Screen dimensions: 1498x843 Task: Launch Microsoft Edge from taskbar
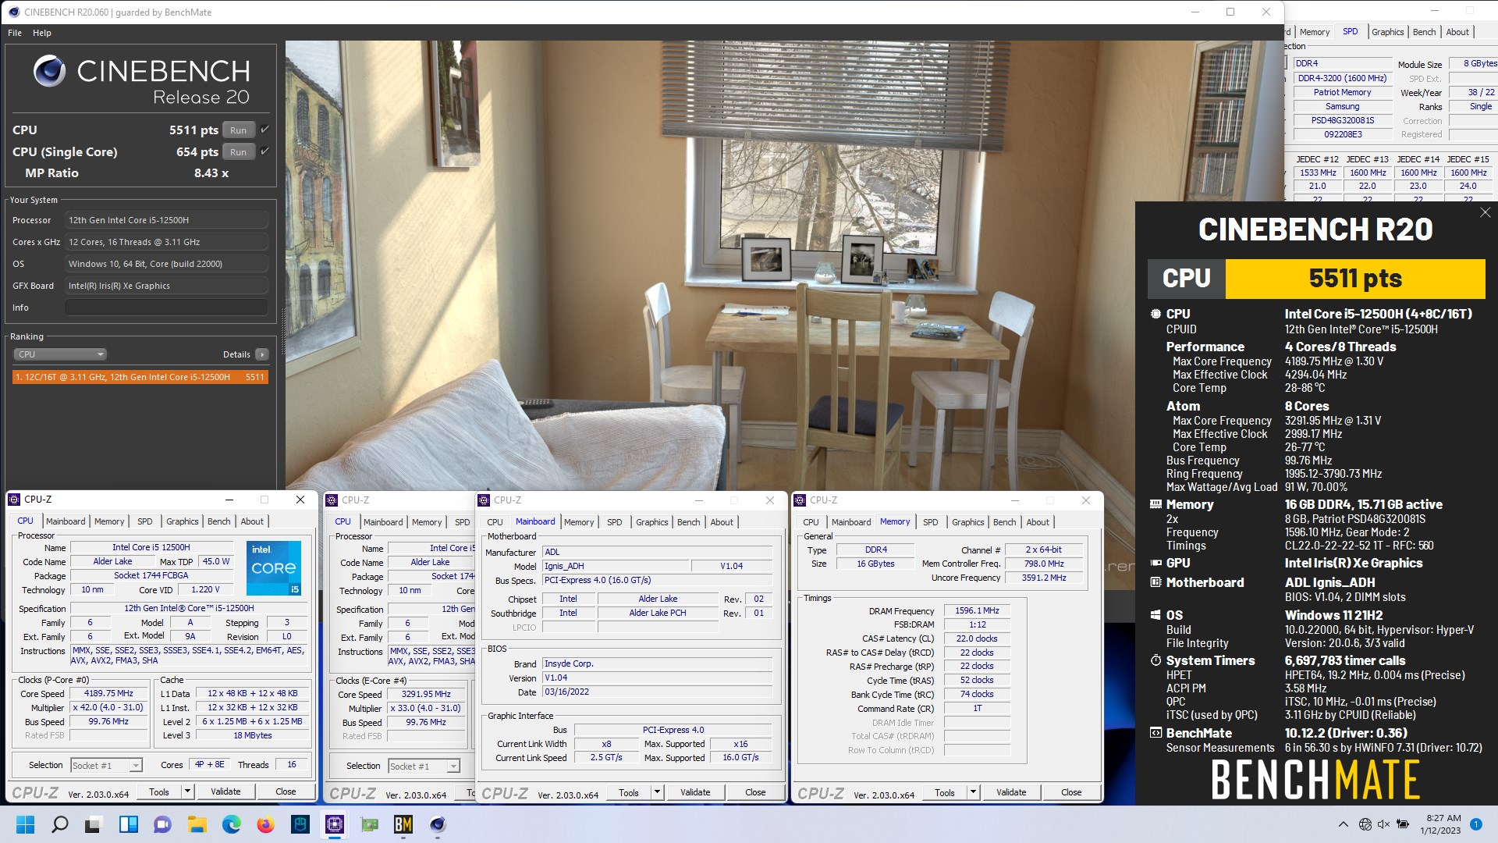(x=231, y=824)
